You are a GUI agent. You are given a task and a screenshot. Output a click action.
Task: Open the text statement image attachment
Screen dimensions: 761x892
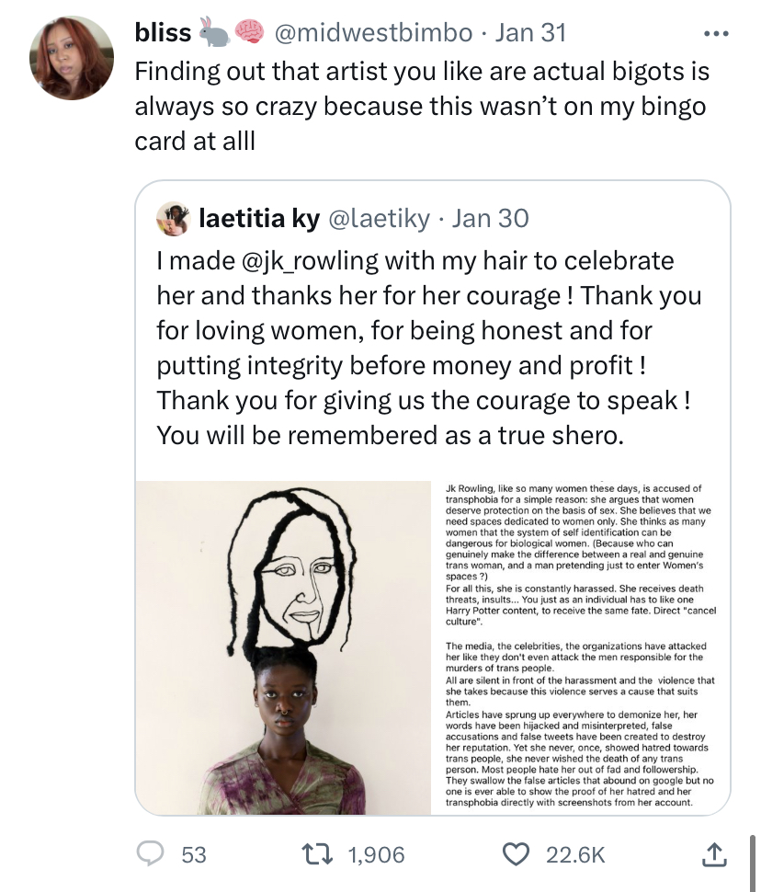click(x=581, y=648)
